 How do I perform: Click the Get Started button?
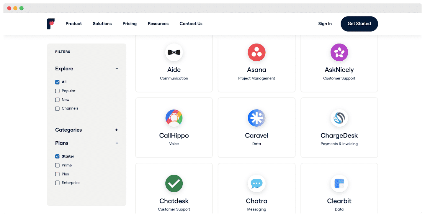pos(359,24)
